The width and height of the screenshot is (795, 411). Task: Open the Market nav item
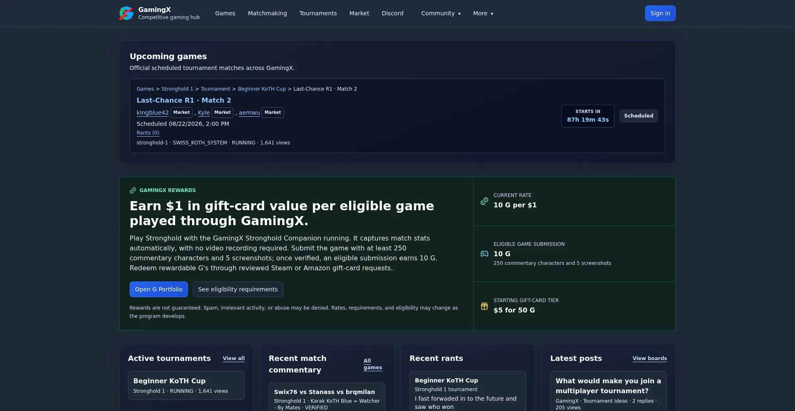[x=359, y=13]
